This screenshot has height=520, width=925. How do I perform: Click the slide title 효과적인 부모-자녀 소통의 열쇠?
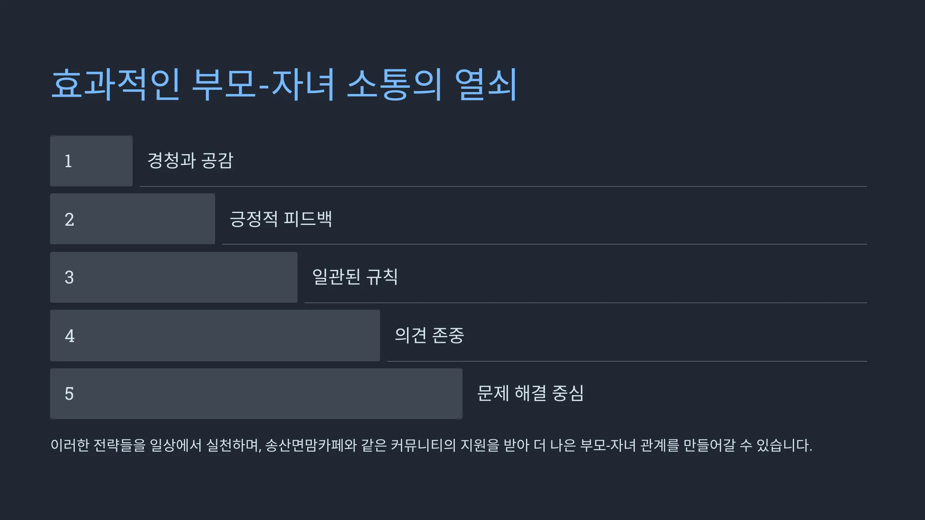(284, 85)
